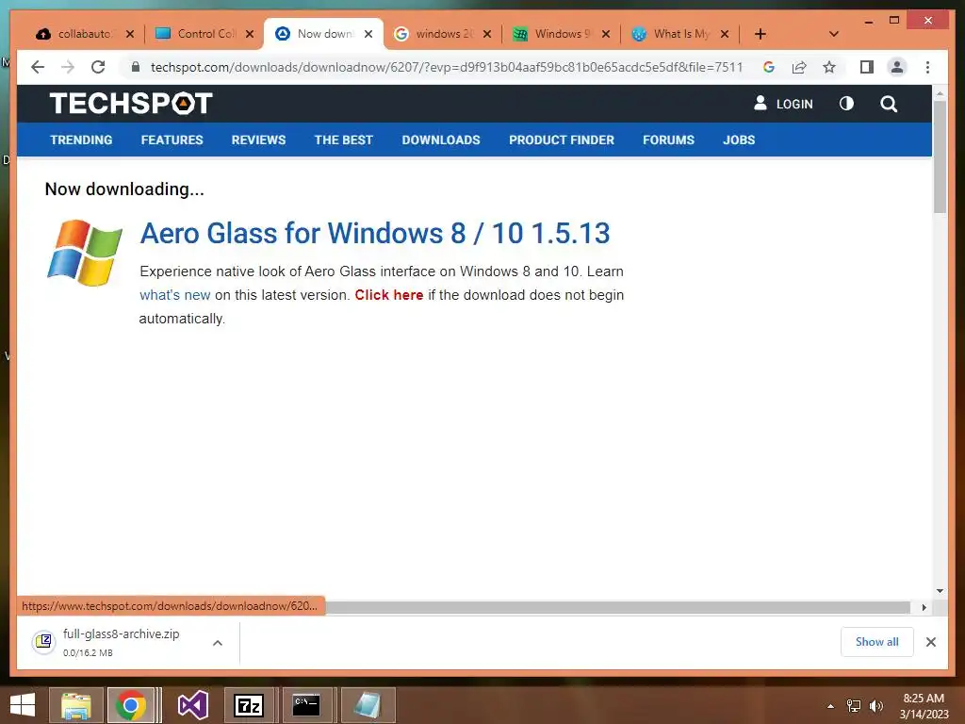
Task: Open the REVIEWS section
Action: point(258,140)
